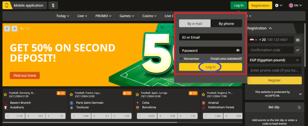Toggle password visibility eye icon
The width and height of the screenshot is (308, 126).
238,50
